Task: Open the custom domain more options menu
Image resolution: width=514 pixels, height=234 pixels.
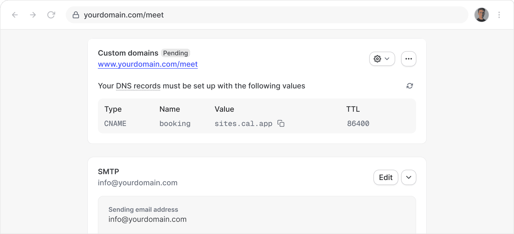Action: [x=408, y=59]
